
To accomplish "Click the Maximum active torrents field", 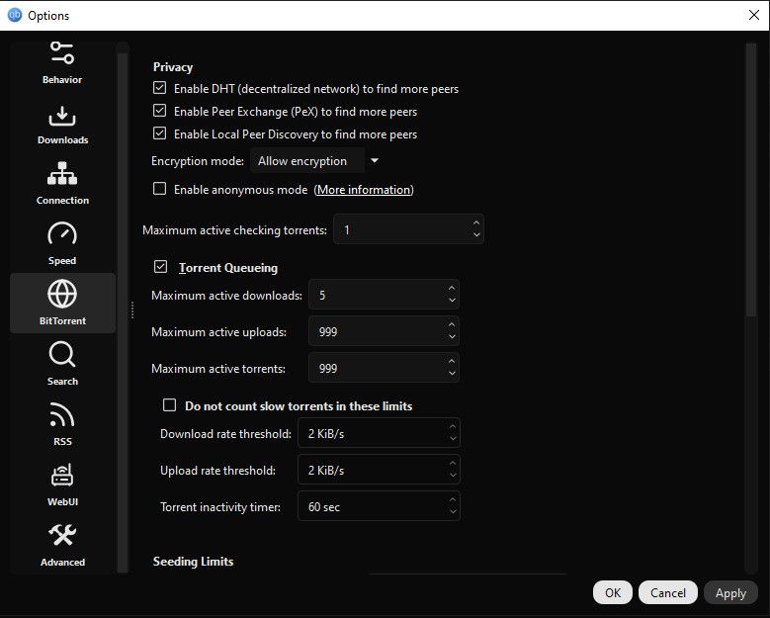I will pos(384,368).
